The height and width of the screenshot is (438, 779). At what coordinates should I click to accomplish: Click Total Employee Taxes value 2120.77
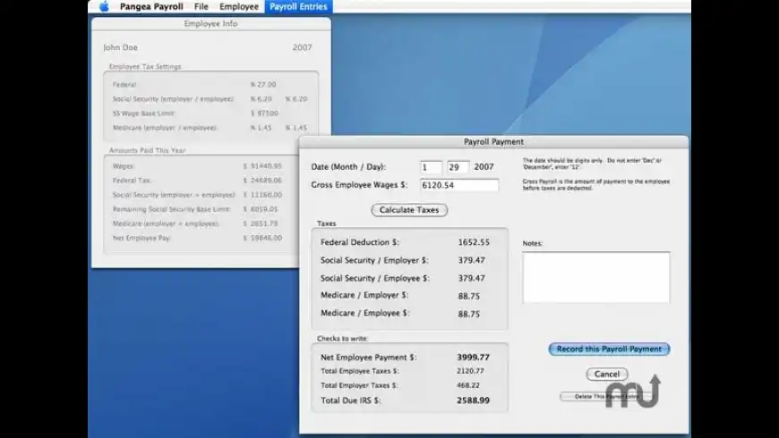pyautogui.click(x=470, y=371)
